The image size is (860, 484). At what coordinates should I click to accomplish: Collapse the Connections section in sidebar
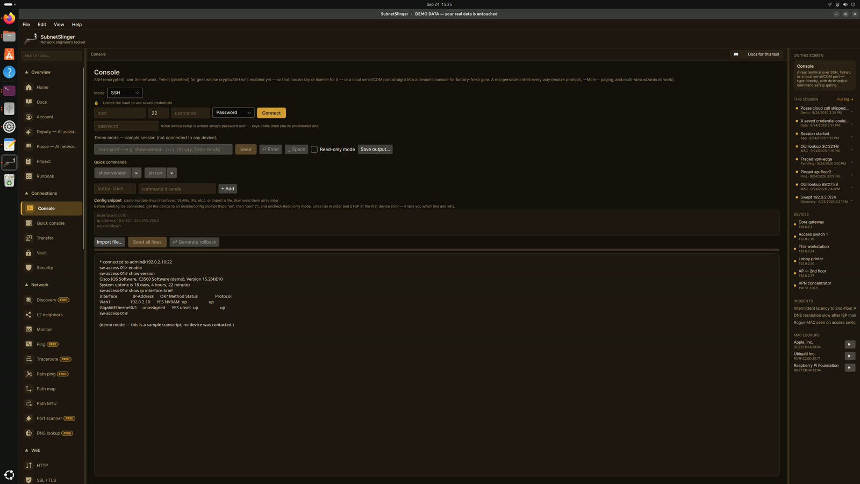coord(26,194)
